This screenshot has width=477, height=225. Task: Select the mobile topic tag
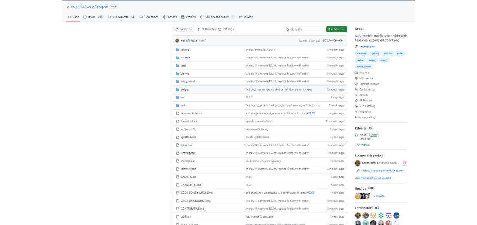tap(388, 54)
